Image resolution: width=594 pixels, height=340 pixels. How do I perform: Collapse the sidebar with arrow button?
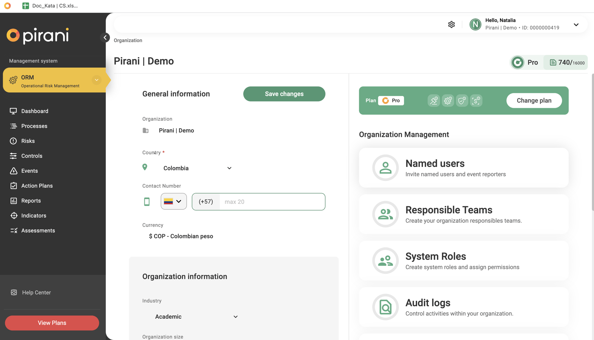pos(105,37)
